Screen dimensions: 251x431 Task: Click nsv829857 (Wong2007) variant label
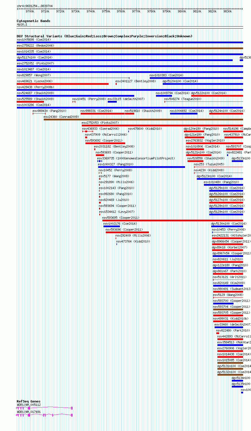click(x=34, y=75)
